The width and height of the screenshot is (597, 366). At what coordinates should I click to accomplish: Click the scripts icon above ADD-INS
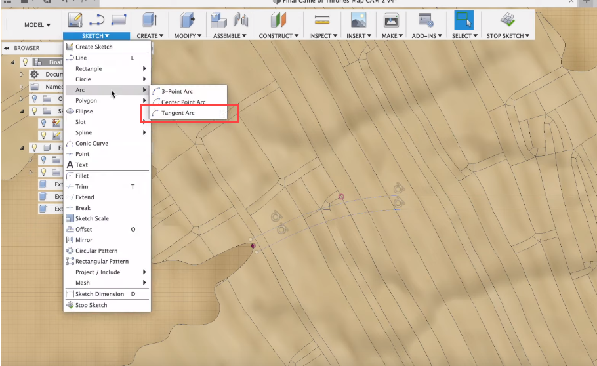tap(426, 20)
